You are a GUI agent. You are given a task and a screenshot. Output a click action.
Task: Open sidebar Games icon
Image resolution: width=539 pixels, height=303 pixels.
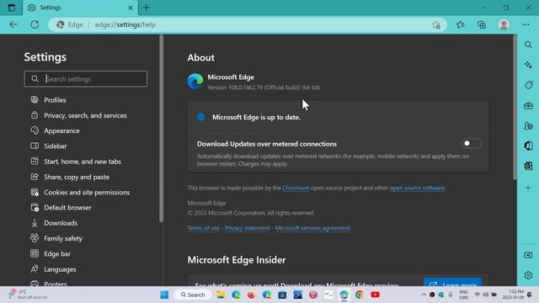pyautogui.click(x=528, y=125)
